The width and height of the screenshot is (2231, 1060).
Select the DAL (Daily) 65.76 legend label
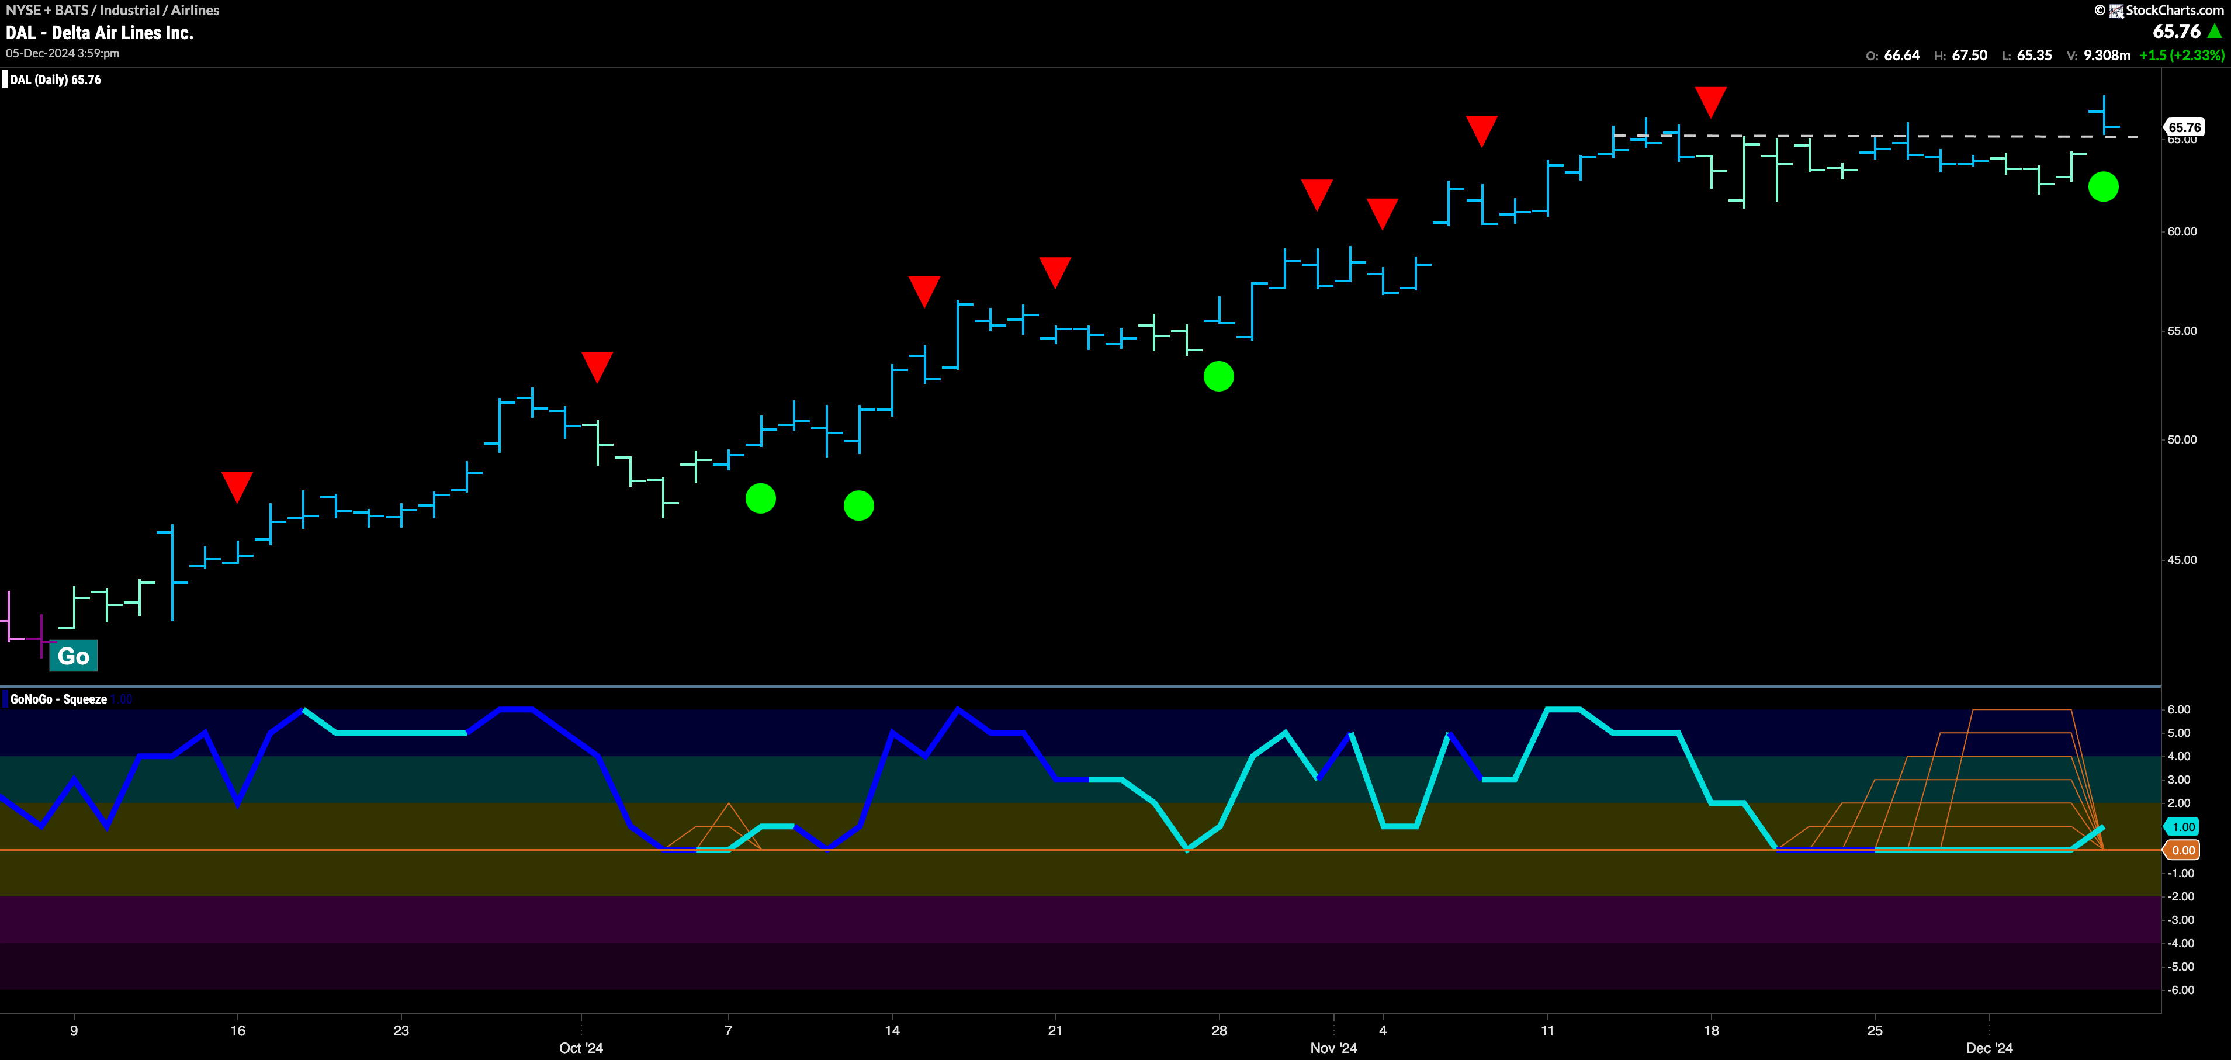tap(56, 79)
